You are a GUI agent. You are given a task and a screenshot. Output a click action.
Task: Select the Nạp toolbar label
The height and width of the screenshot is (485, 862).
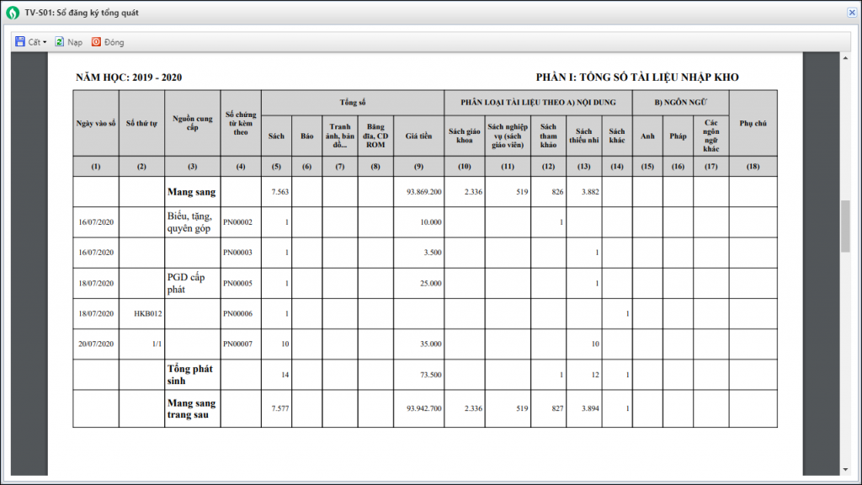pos(75,42)
